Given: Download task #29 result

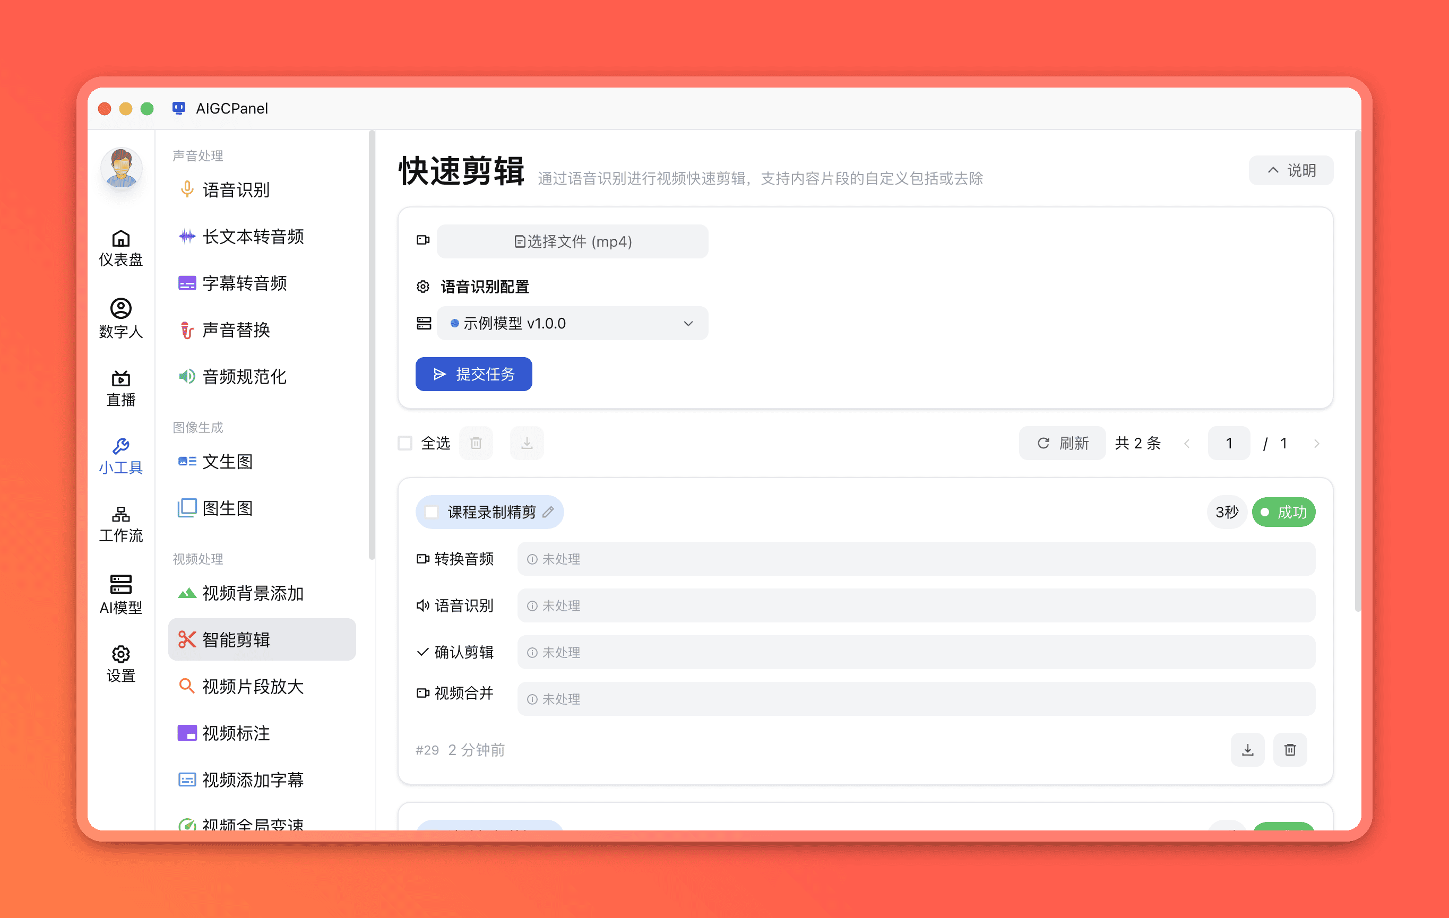Looking at the screenshot, I should coord(1248,750).
